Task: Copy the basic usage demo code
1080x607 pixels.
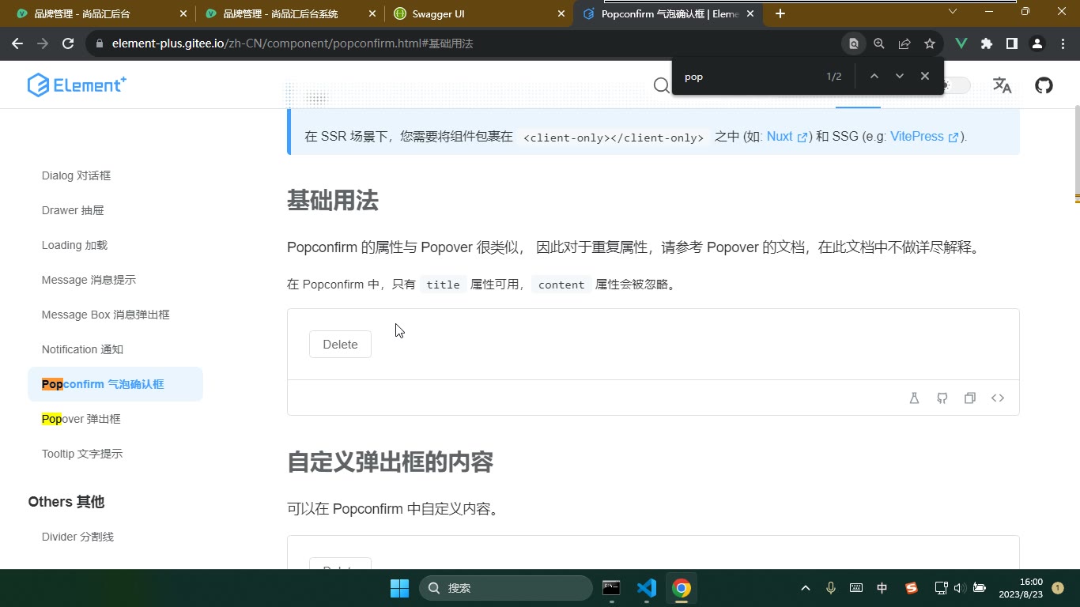Action: tap(970, 398)
